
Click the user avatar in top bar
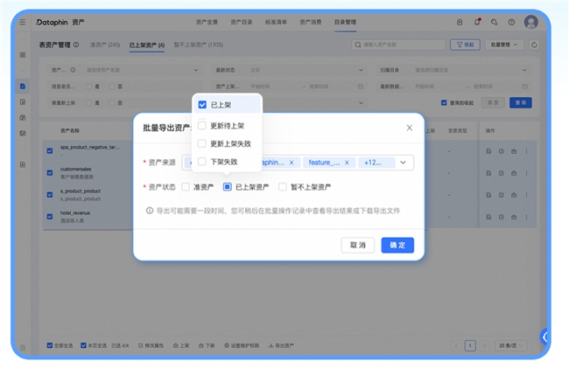[x=530, y=22]
